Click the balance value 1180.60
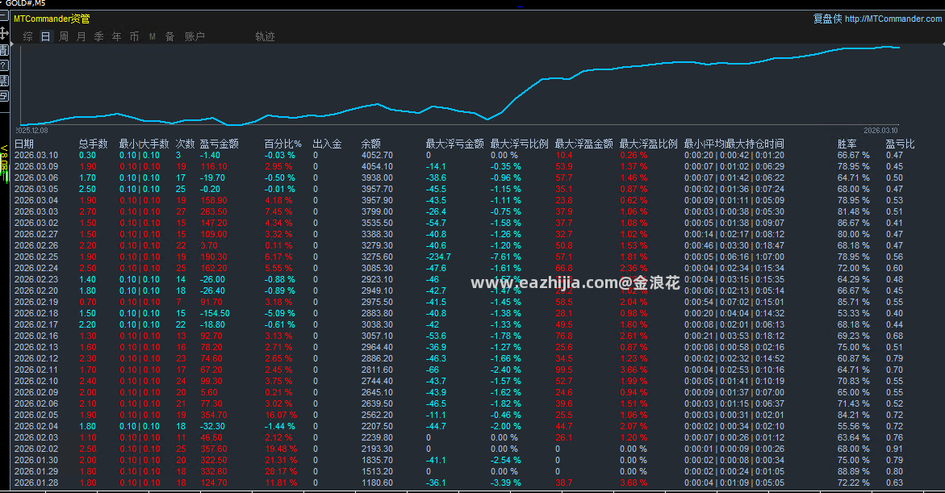Viewport: 945px width, 493px height. 377,483
